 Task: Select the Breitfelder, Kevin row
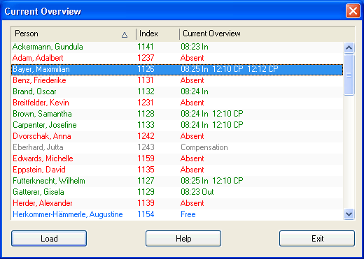pos(177,103)
